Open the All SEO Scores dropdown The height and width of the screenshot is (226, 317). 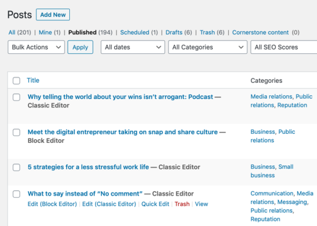(283, 47)
